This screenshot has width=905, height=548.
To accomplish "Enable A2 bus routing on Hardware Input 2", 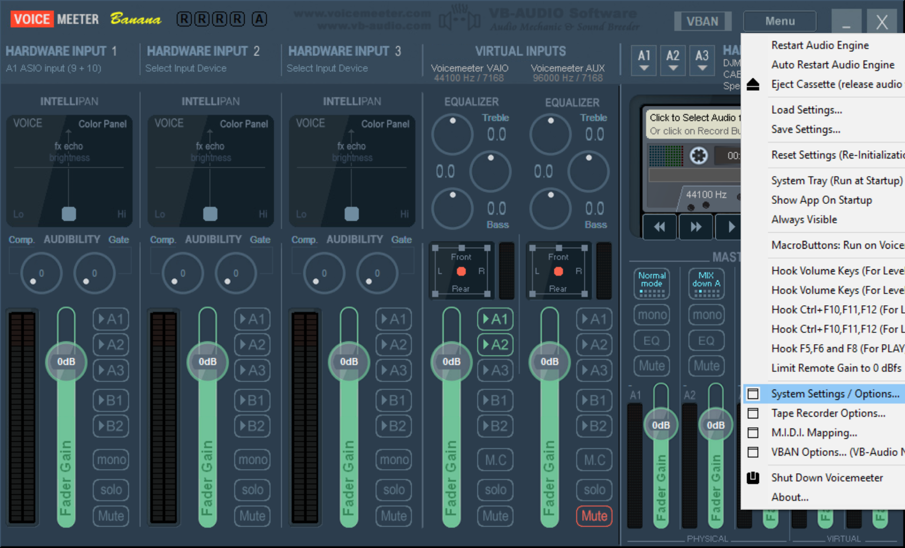I will (x=252, y=345).
